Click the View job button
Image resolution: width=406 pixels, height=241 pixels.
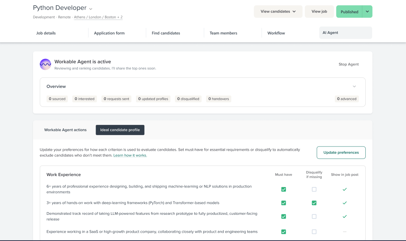click(x=319, y=11)
